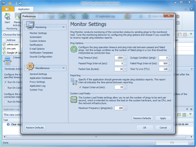Toggle the unchecked Run On Con checkbox below the checked one
This screenshot has height=147, width=196.
[x=5, y=88]
